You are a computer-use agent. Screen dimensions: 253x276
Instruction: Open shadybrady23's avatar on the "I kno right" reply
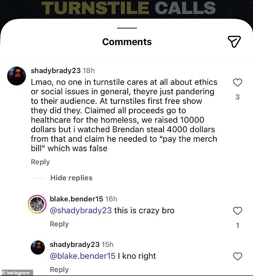coord(37,248)
